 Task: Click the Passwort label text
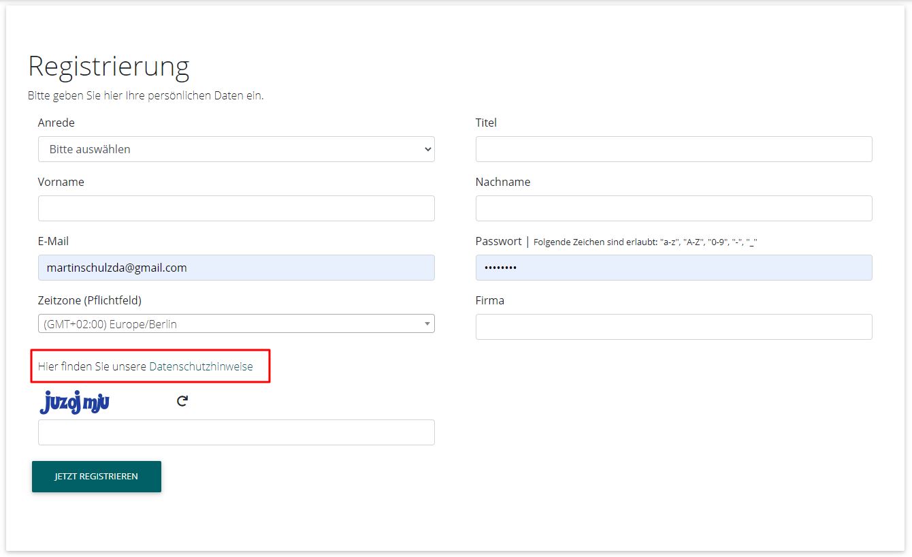[x=498, y=241]
